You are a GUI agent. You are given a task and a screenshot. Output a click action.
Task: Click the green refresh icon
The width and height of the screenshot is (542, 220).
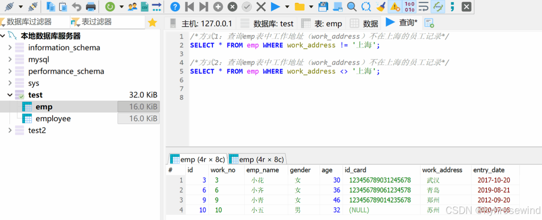pos(110,6)
